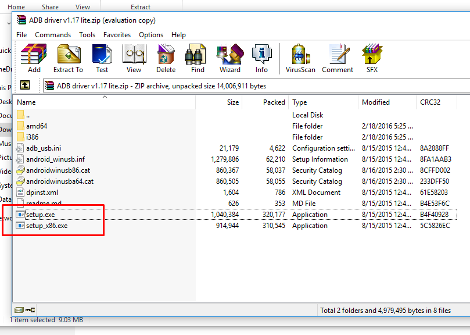The height and width of the screenshot is (335, 470).
Task: Click the disk icon in status bar
Action: pyautogui.click(x=19, y=310)
